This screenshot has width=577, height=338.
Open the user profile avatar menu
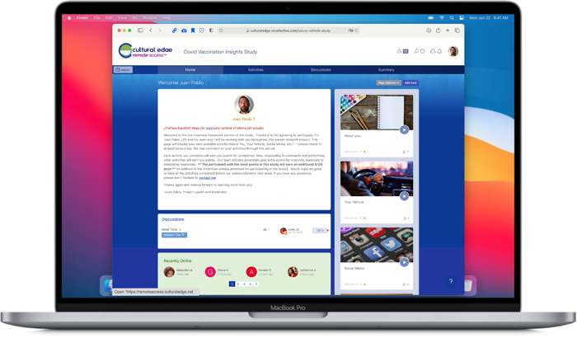click(453, 51)
